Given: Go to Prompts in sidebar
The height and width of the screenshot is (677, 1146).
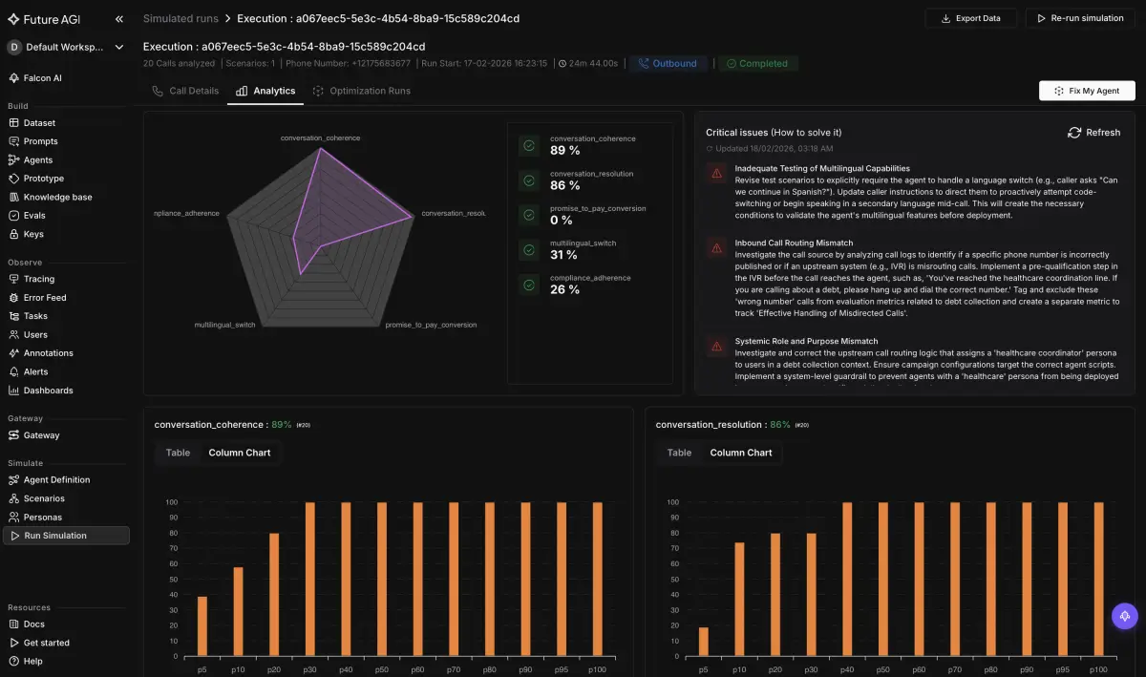Looking at the screenshot, I should [40, 141].
